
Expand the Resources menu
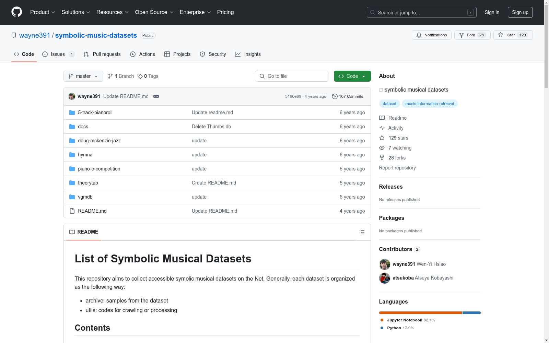(113, 12)
